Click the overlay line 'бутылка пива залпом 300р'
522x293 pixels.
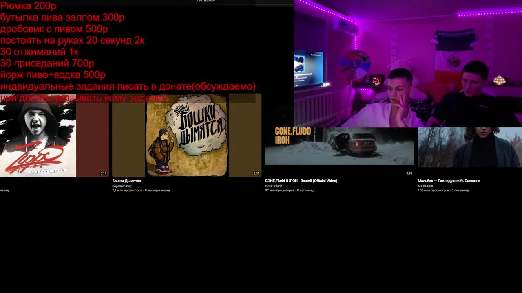(x=62, y=17)
